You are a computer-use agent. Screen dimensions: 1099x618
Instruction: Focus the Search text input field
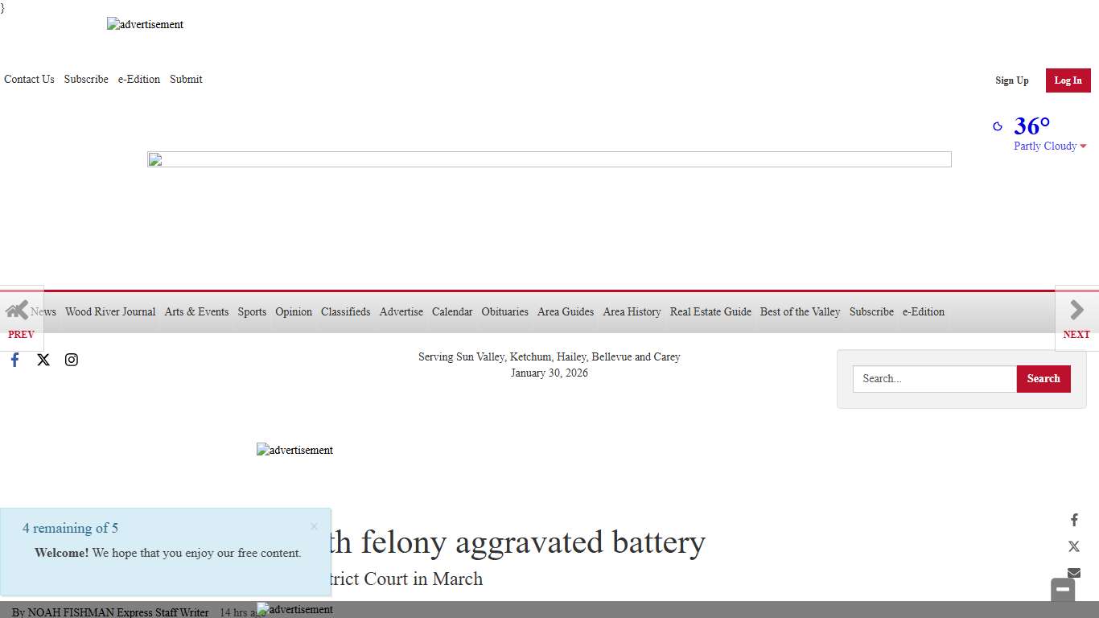(x=934, y=379)
